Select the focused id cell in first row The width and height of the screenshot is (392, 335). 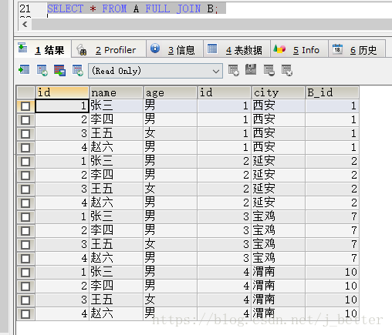(62, 106)
